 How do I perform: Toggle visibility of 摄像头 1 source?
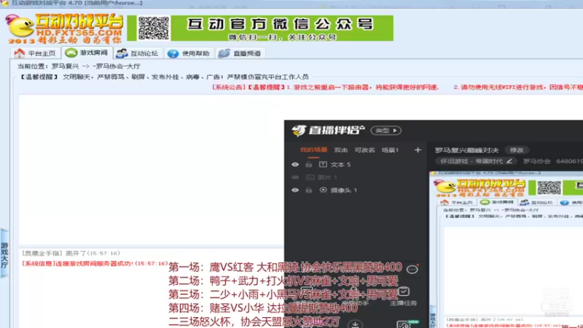coord(295,190)
